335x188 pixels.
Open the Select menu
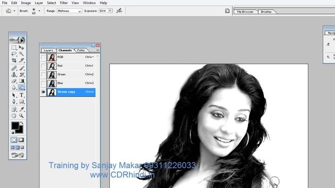51,3
